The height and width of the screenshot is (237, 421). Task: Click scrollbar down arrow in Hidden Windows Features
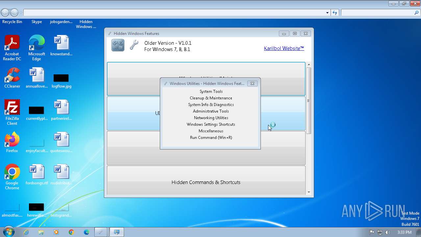point(309,192)
